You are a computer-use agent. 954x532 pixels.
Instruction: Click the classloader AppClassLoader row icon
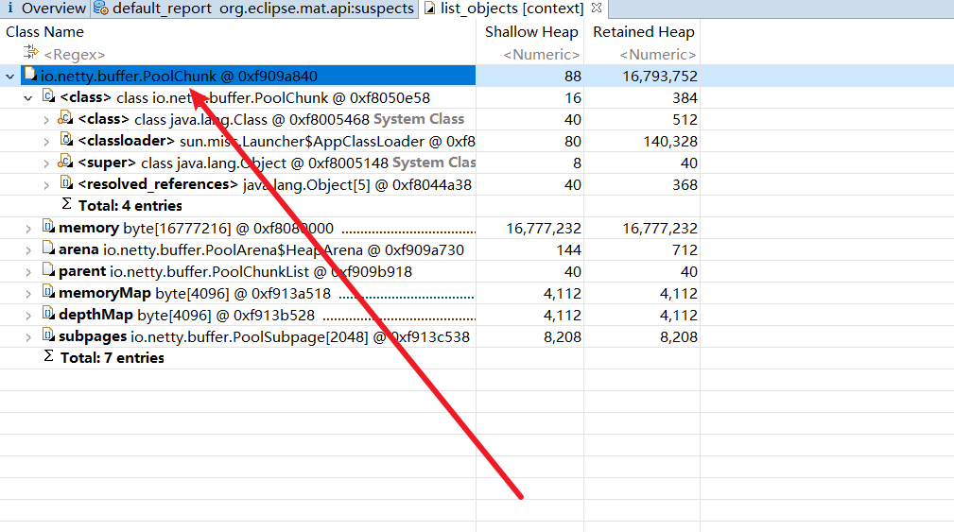tap(66, 140)
